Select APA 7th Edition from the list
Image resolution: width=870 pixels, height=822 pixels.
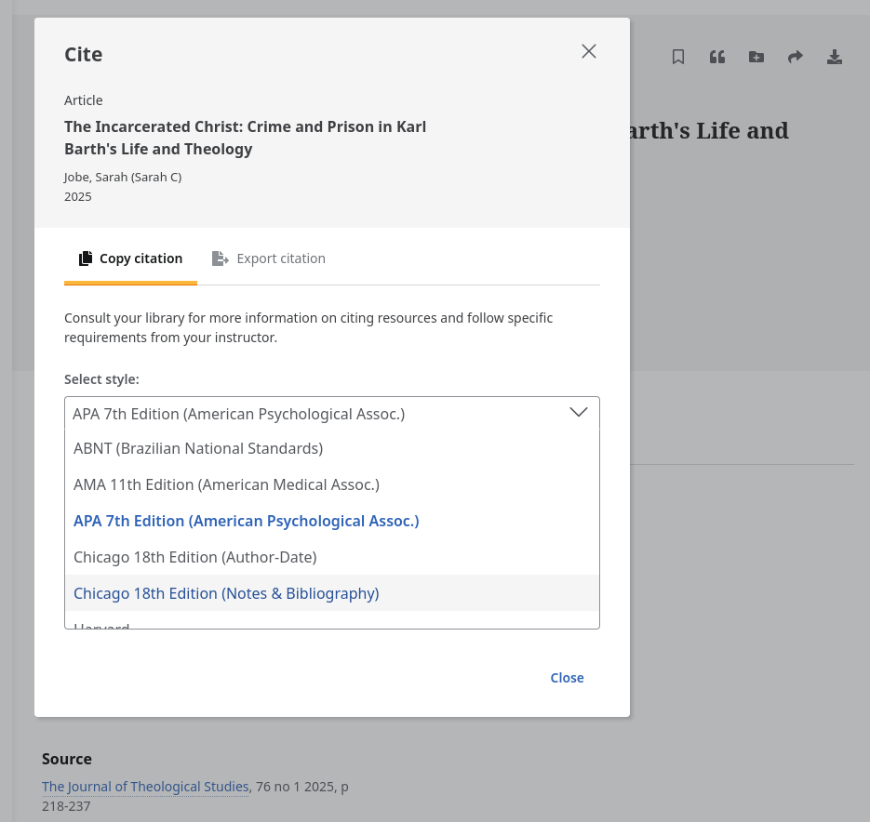[246, 521]
